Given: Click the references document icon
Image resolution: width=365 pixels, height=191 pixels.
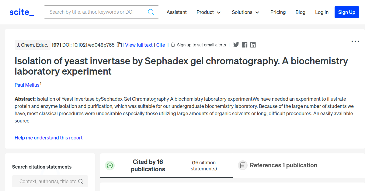Looking at the screenshot, I should (242, 165).
